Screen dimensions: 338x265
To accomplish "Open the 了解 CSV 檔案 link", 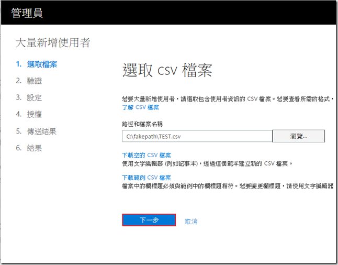I will pyautogui.click(x=140, y=107).
